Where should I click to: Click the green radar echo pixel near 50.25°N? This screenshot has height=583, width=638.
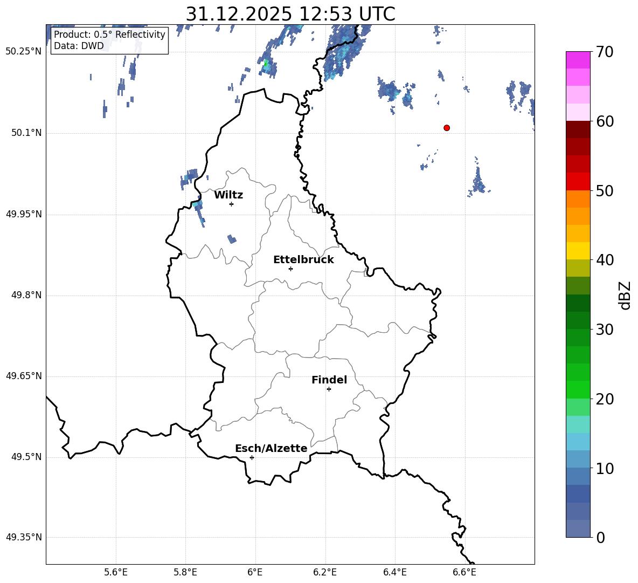click(266, 64)
